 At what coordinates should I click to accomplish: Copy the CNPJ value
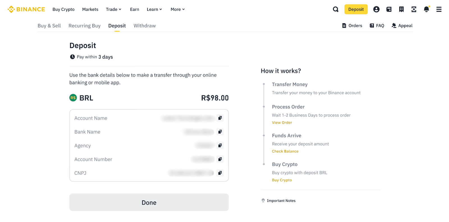tap(220, 173)
